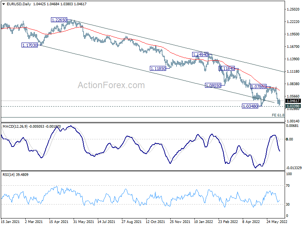Viewport: 302px width, 226px height.
Task: Select the 1.11850 swing low label
Action: (157, 69)
